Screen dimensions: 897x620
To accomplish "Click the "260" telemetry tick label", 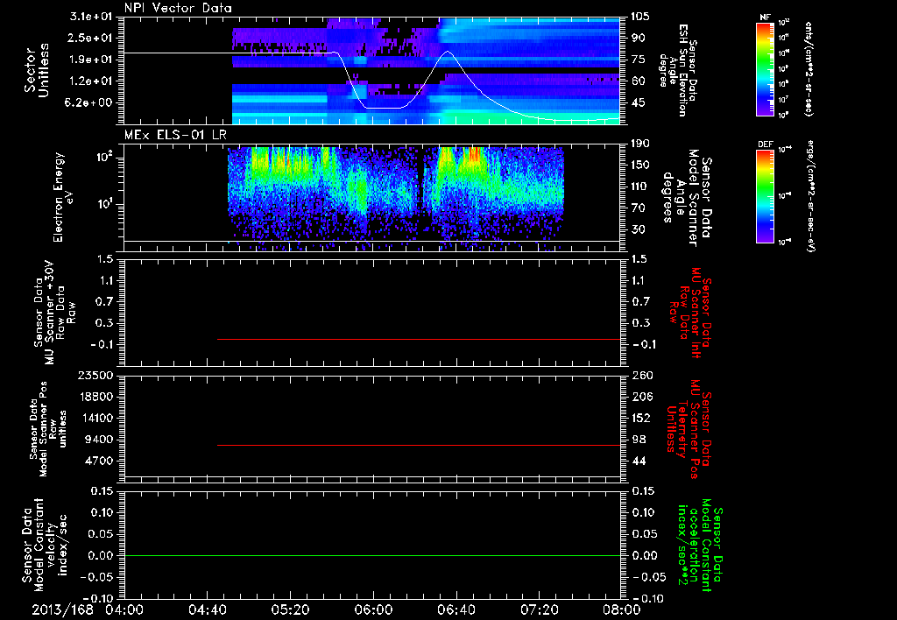I will (x=640, y=376).
